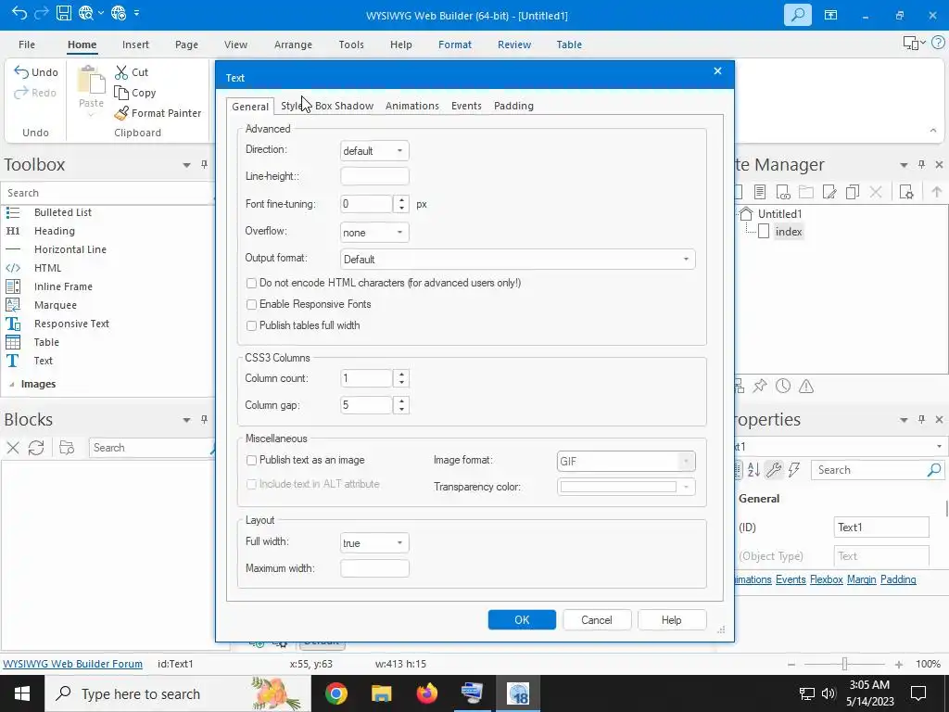The height and width of the screenshot is (712, 949).
Task: Click Properties alphabetical sort A-Z icon
Action: (753, 470)
